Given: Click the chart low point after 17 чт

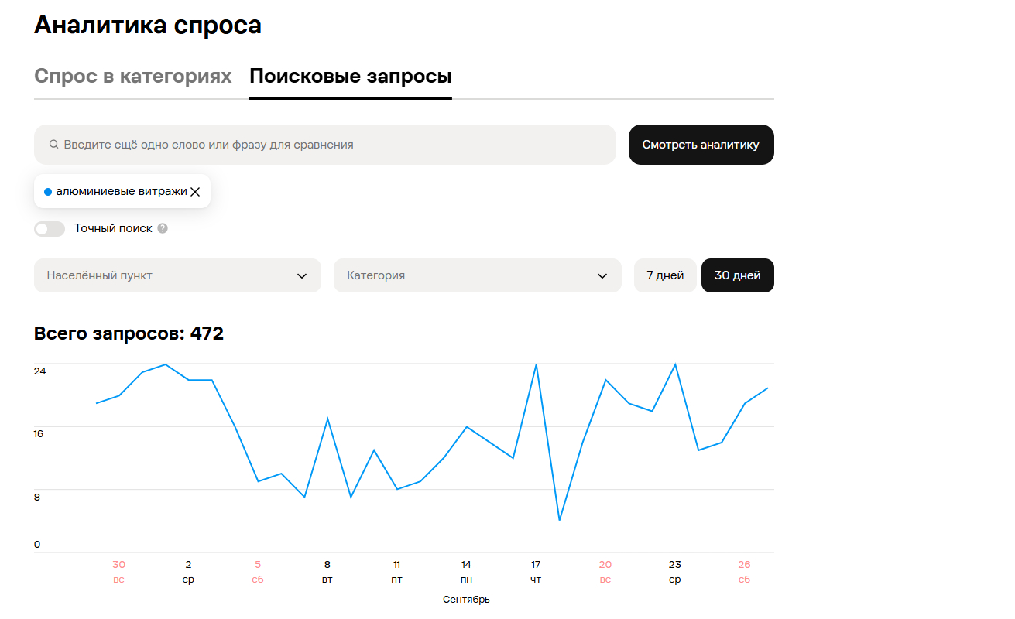Looking at the screenshot, I should click(559, 520).
